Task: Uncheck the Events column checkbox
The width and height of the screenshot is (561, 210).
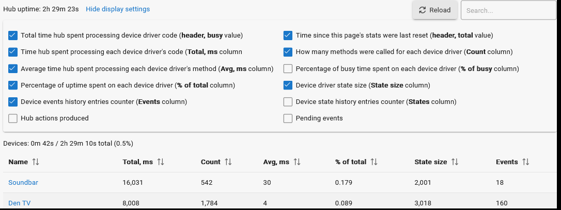Action: [13, 102]
